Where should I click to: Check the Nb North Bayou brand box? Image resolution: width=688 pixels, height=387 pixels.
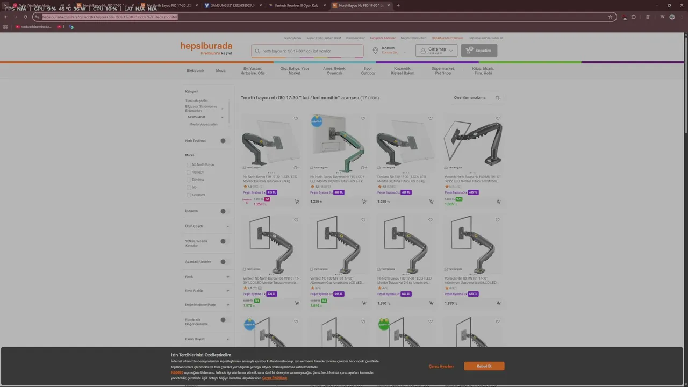pyautogui.click(x=189, y=165)
